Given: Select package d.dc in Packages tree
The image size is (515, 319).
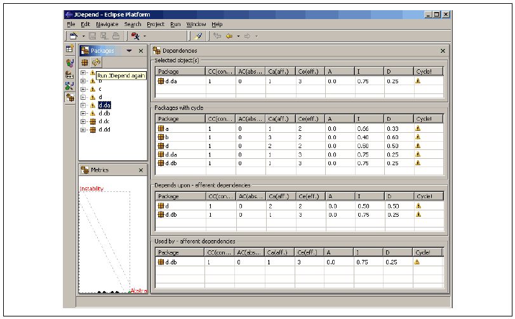Looking at the screenshot, I should [104, 121].
